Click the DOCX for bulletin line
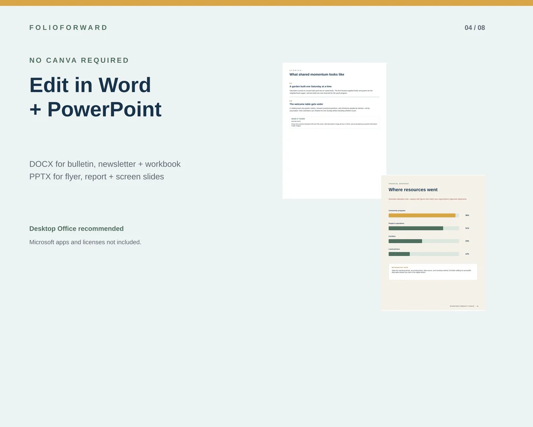The image size is (533, 427). pyautogui.click(x=105, y=164)
